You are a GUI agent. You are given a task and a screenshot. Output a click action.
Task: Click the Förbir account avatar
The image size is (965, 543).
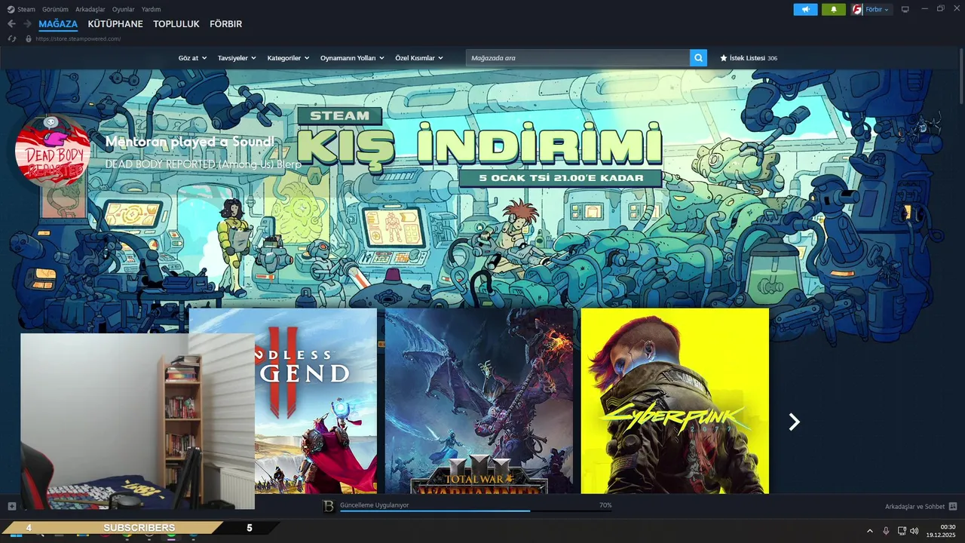[x=857, y=10]
